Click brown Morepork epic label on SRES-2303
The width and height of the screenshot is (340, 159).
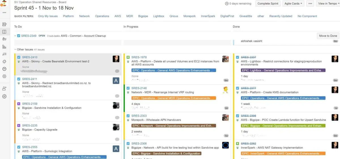174,126
